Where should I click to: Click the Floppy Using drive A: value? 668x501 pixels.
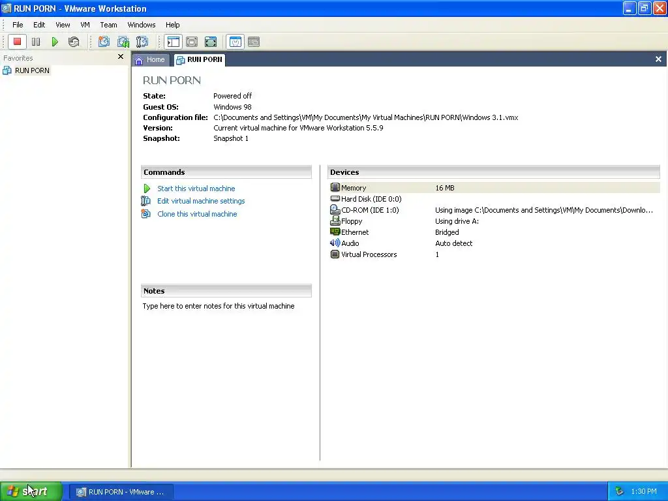457,221
